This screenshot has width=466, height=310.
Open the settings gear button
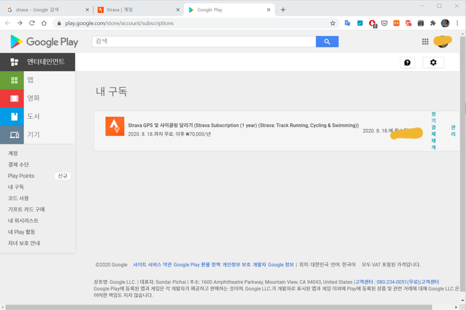433,63
